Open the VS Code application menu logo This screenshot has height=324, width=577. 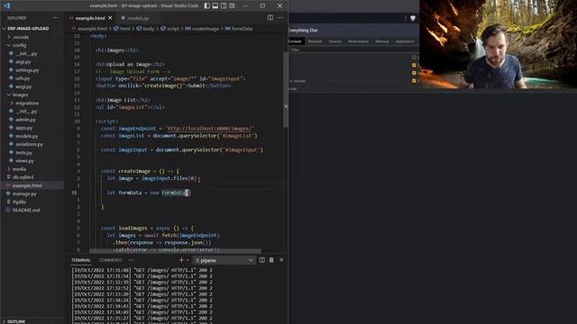point(6,5)
